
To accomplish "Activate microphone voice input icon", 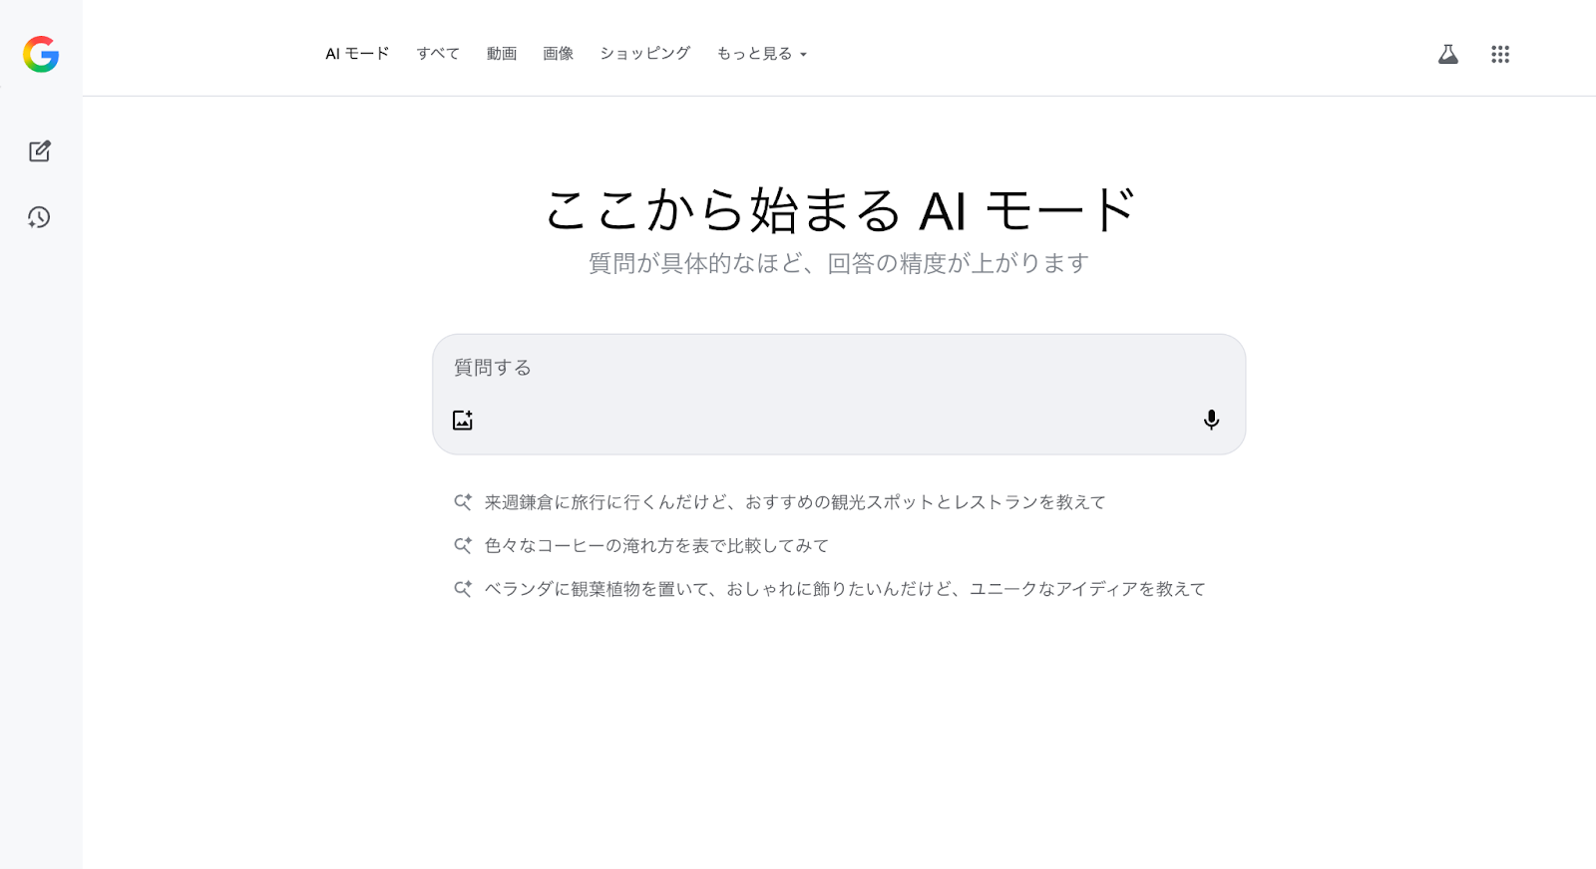I will coord(1211,420).
